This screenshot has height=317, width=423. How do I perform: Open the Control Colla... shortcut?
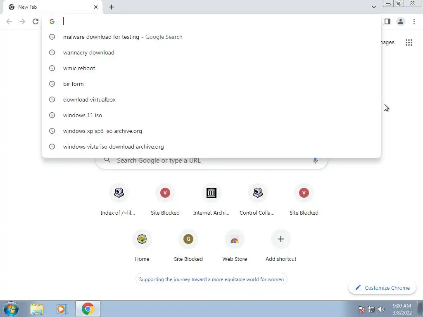(x=257, y=200)
